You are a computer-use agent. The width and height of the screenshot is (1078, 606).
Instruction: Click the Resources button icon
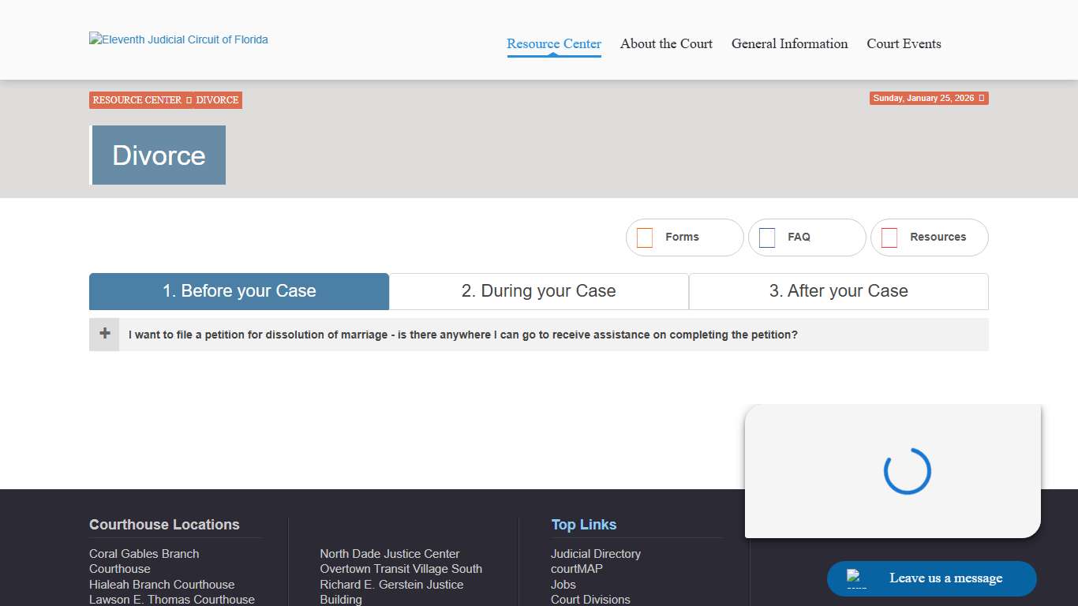(x=889, y=238)
